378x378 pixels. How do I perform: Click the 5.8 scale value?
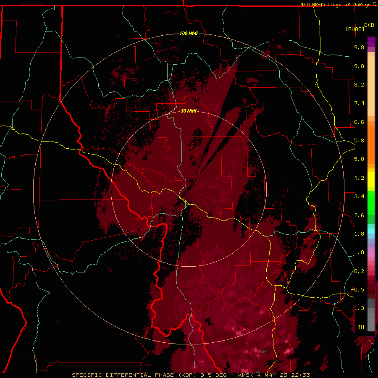point(359,141)
